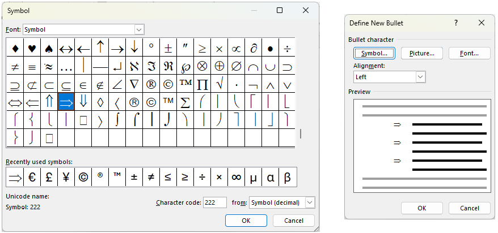Click the 'Symbol: 222' Unicode name text
Image resolution: width=498 pixels, height=233 pixels.
[x=23, y=208]
